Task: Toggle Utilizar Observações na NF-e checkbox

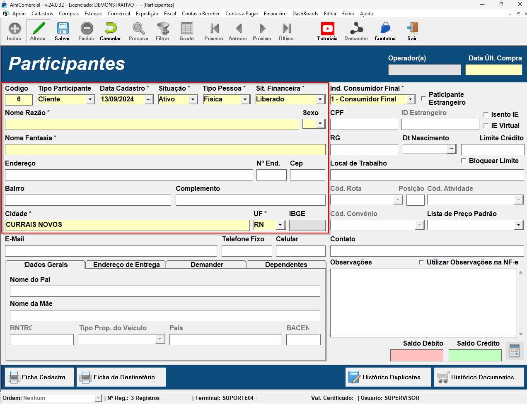Action: click(x=421, y=262)
